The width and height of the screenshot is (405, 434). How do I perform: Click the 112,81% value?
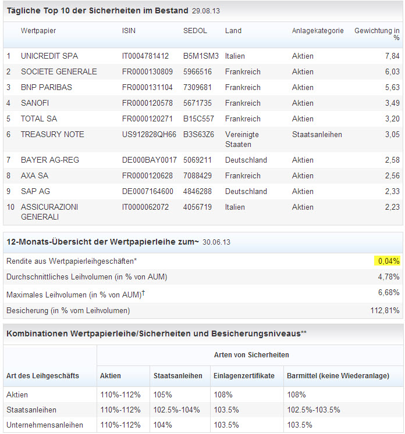(x=385, y=311)
